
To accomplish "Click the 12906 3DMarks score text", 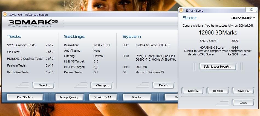I will 218,33.
